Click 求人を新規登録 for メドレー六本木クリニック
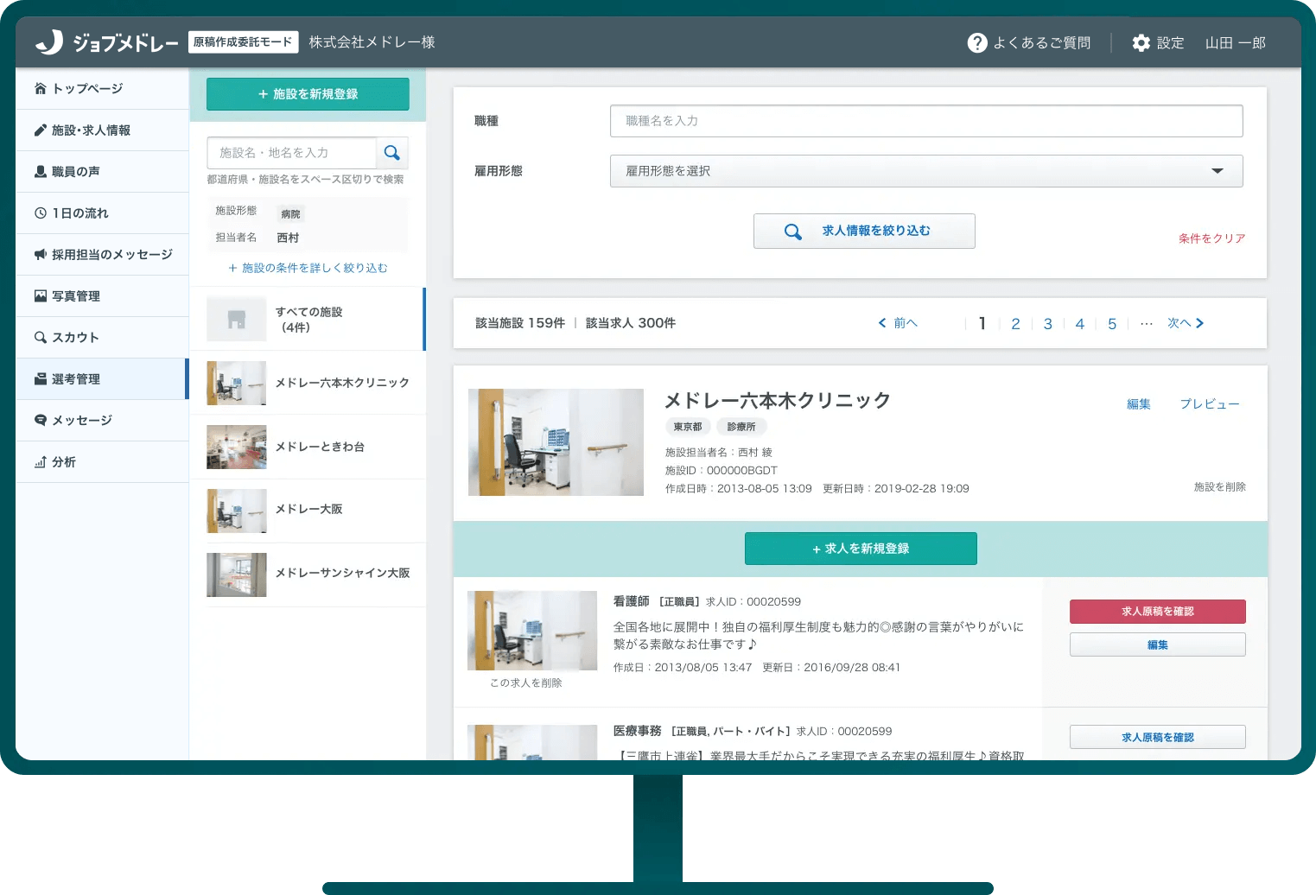Viewport: 1316px width, 895px height. click(860, 549)
